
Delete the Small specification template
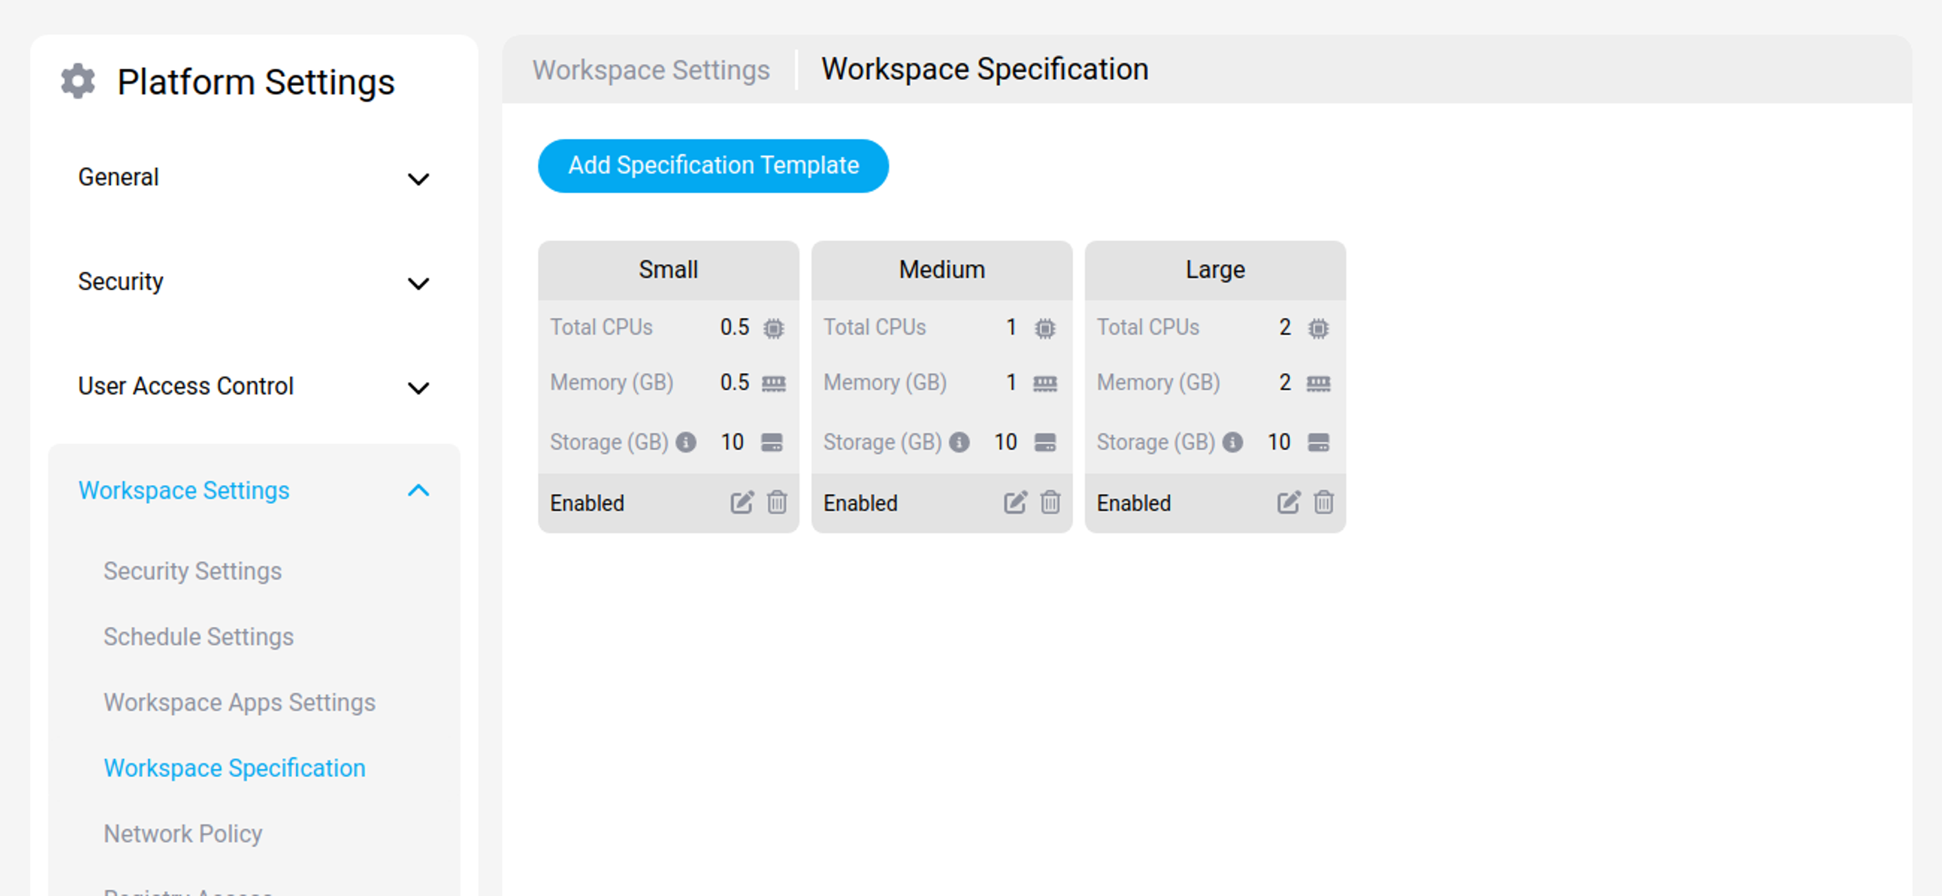(x=777, y=502)
